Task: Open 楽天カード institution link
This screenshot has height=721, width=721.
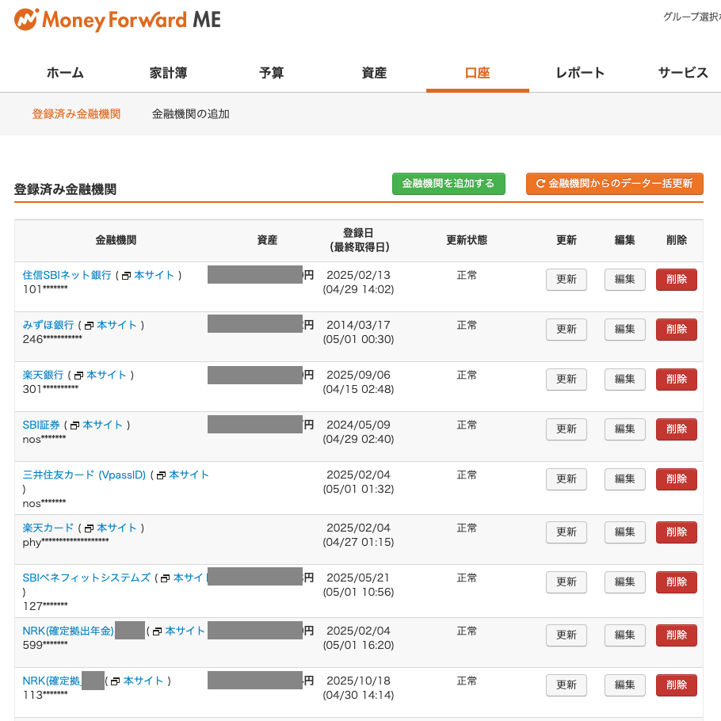Action: point(48,528)
